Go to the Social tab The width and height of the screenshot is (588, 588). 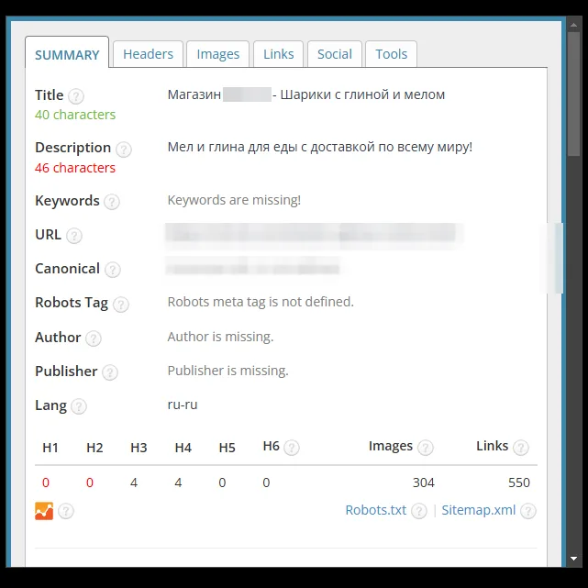click(335, 54)
